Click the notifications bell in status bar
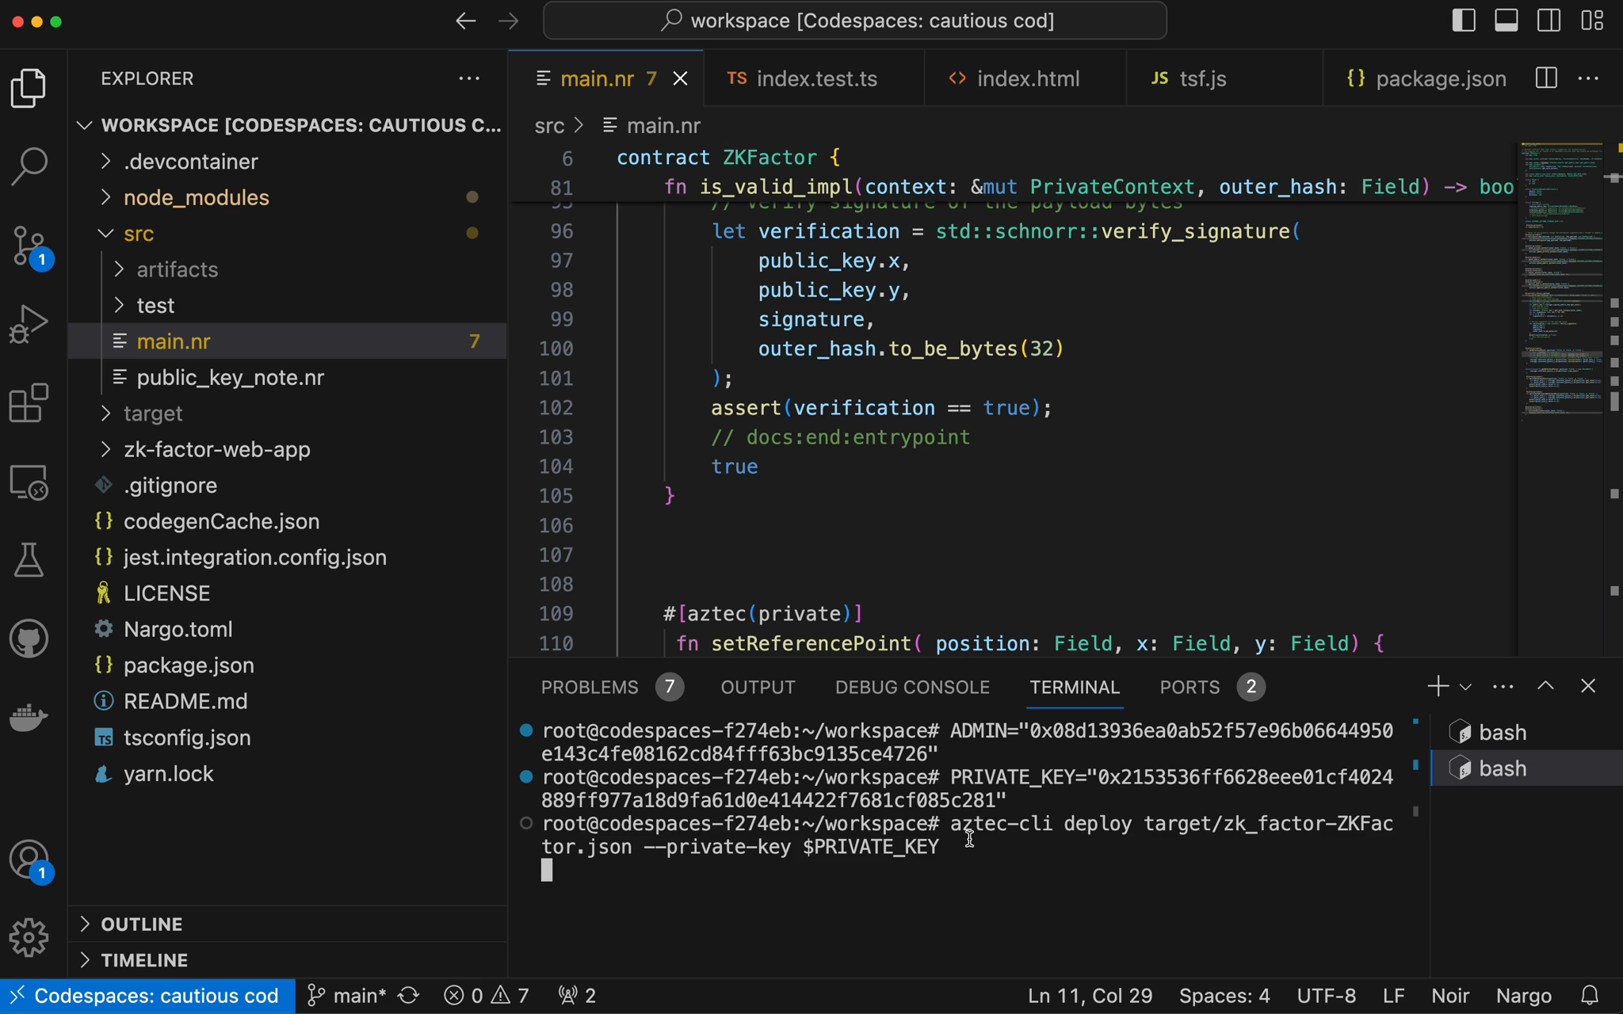Viewport: 1623px width, 1014px height. click(1590, 995)
